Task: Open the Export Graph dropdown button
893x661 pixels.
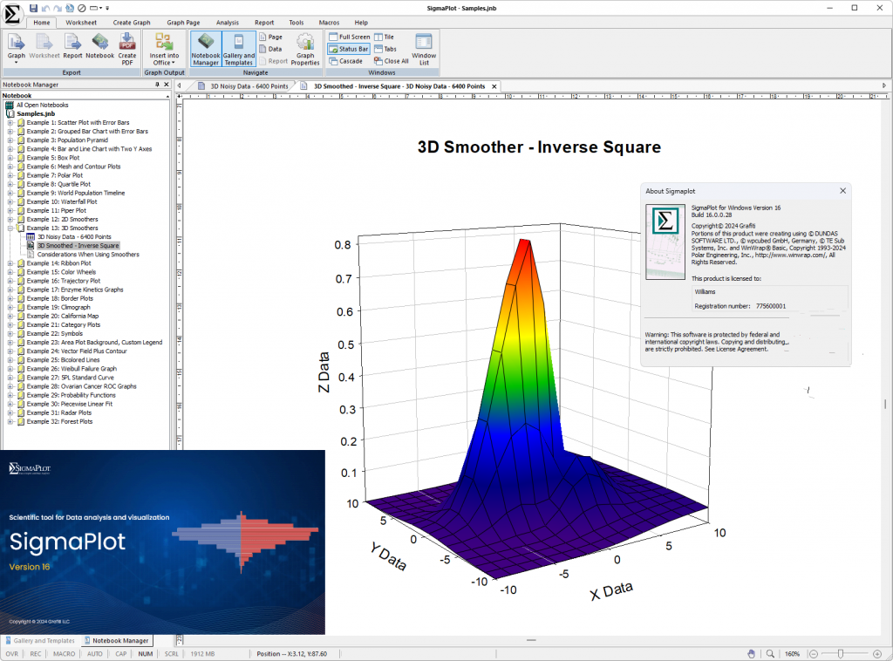Action: tap(16, 48)
